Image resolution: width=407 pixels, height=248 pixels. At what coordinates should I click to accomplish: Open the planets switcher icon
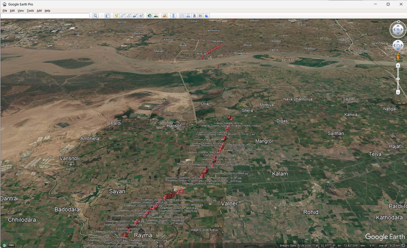tap(165, 16)
